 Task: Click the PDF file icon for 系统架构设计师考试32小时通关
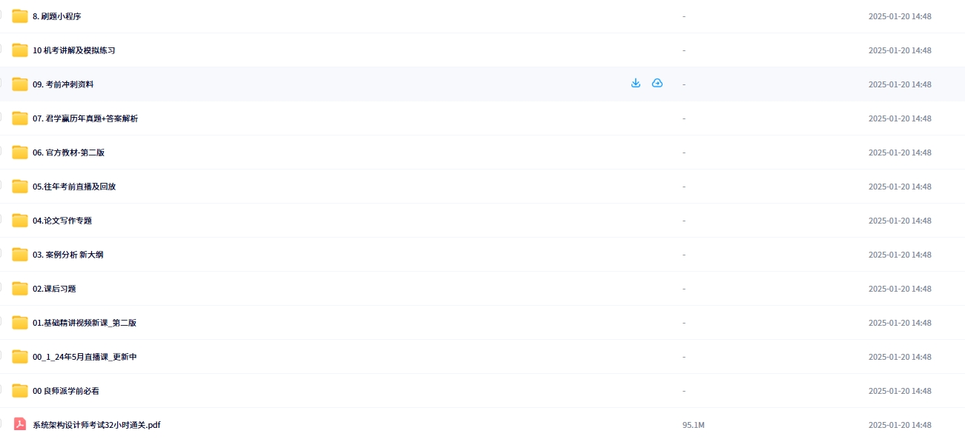click(20, 424)
